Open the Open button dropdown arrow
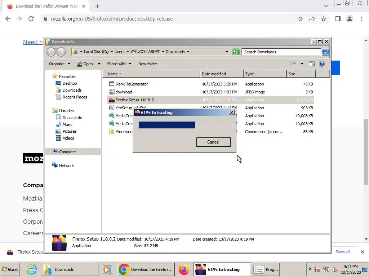This screenshot has height=277, width=369. pyautogui.click(x=99, y=64)
